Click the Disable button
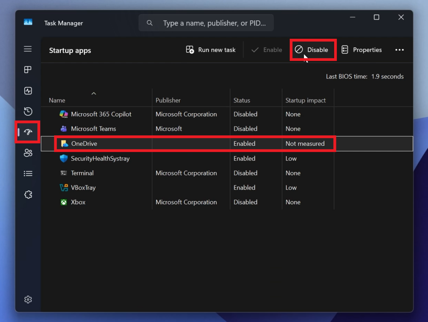The height and width of the screenshot is (322, 428). click(312, 50)
